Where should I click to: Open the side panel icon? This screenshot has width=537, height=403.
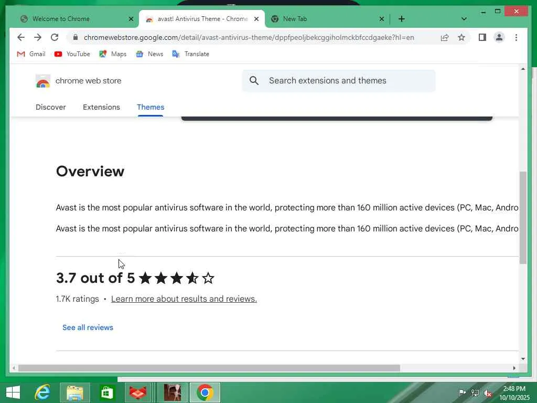click(x=482, y=37)
